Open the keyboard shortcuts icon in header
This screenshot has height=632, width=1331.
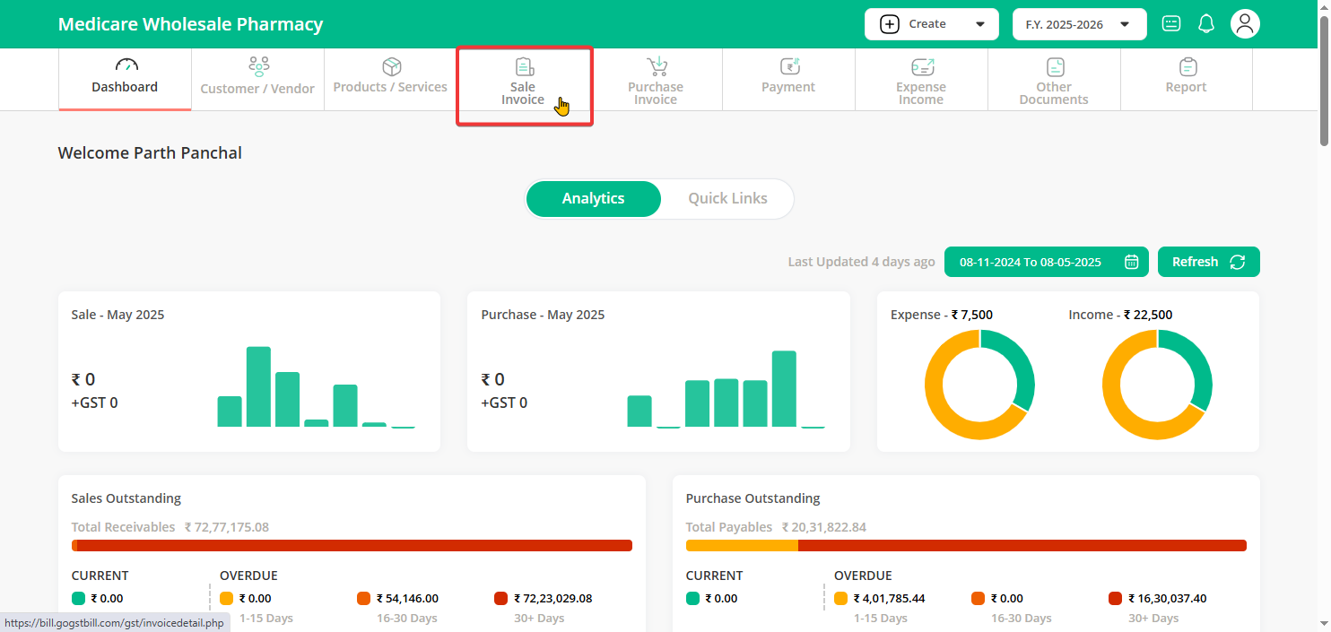click(x=1171, y=24)
